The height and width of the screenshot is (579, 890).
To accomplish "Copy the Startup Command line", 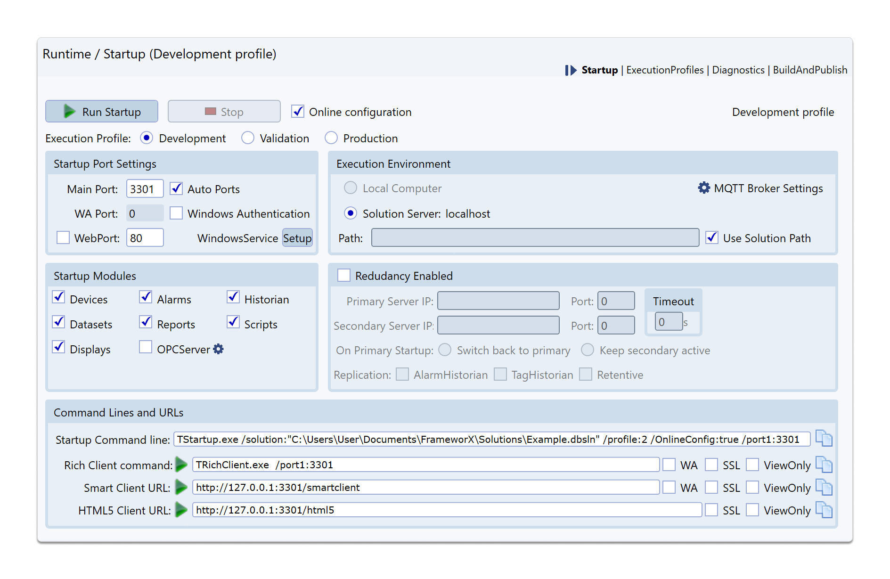I will [x=824, y=439].
